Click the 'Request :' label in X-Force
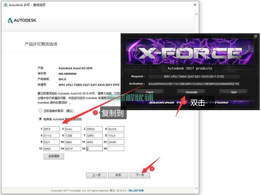 [x=138, y=76]
